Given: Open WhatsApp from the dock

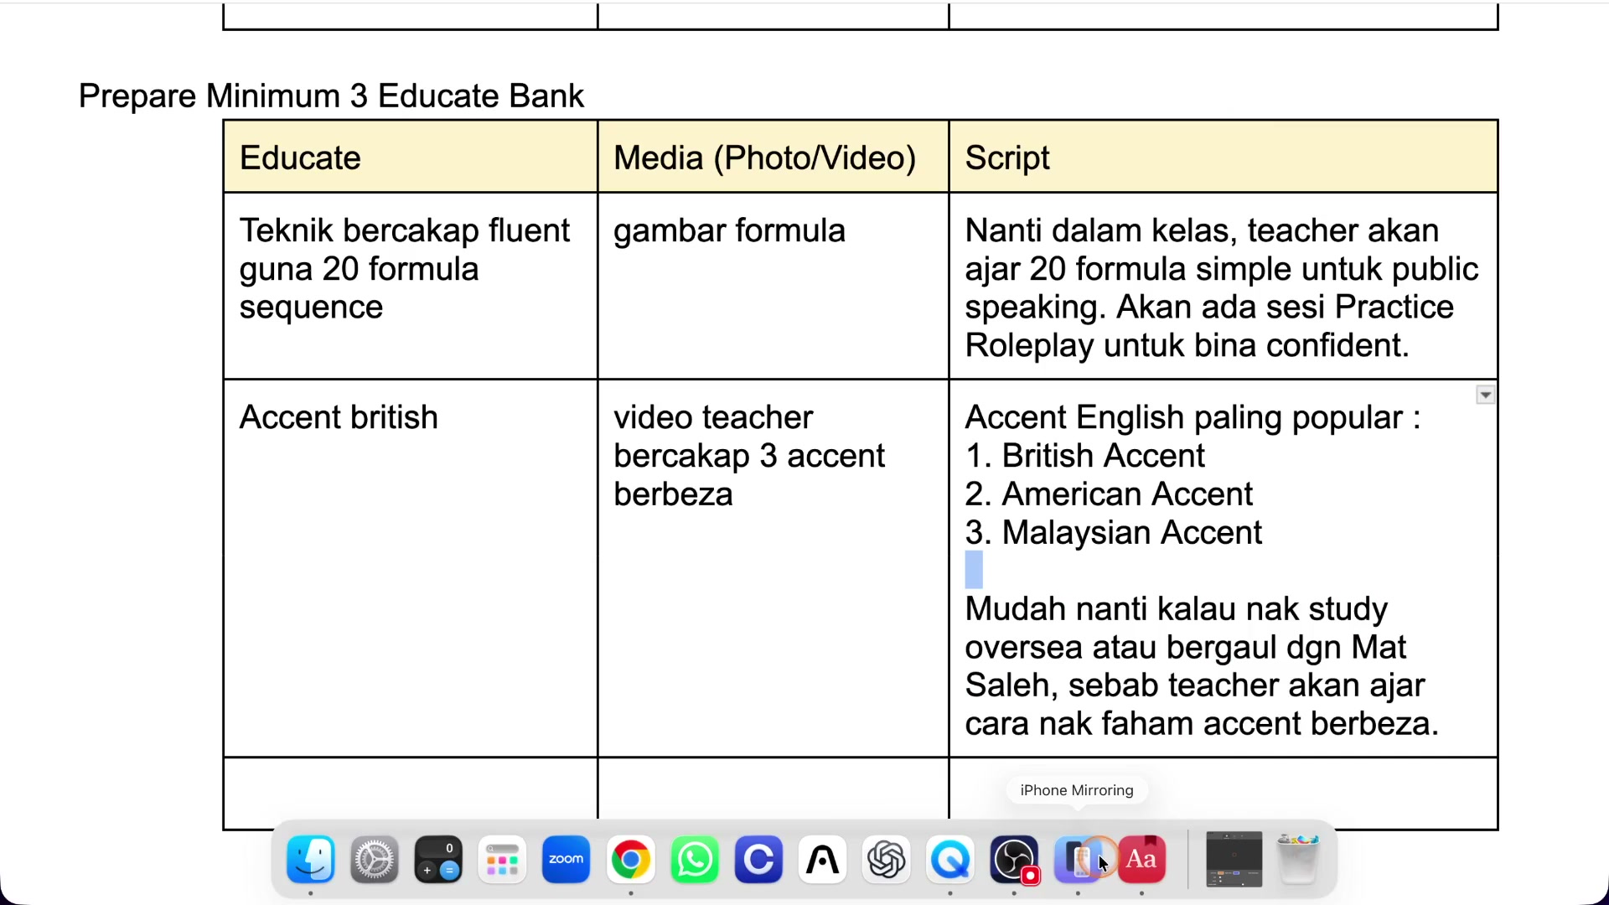Looking at the screenshot, I should pos(695,860).
